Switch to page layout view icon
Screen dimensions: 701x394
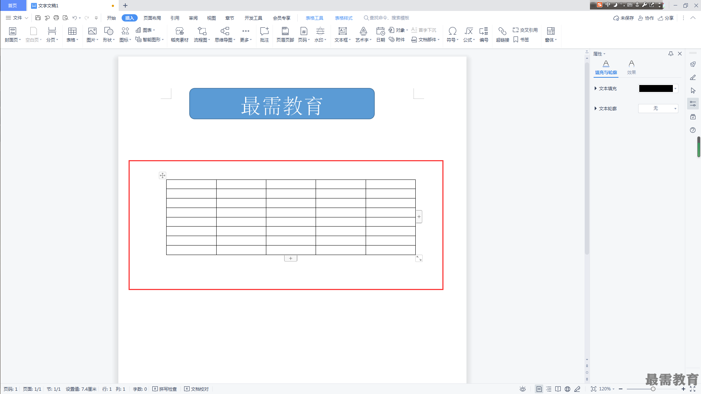click(539, 389)
